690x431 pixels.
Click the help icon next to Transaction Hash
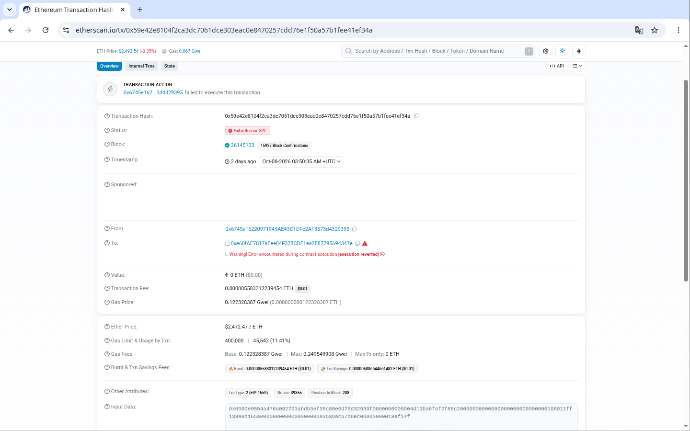click(x=107, y=116)
